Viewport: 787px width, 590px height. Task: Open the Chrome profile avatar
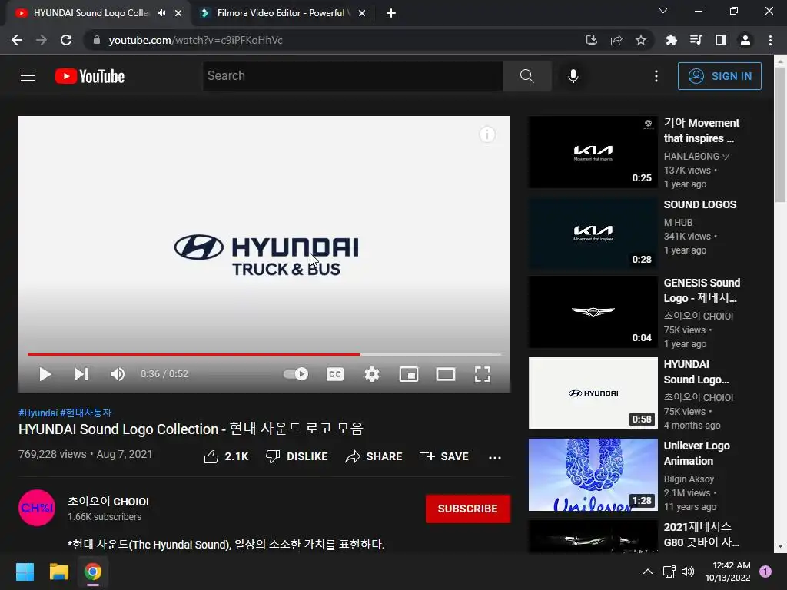pos(745,40)
